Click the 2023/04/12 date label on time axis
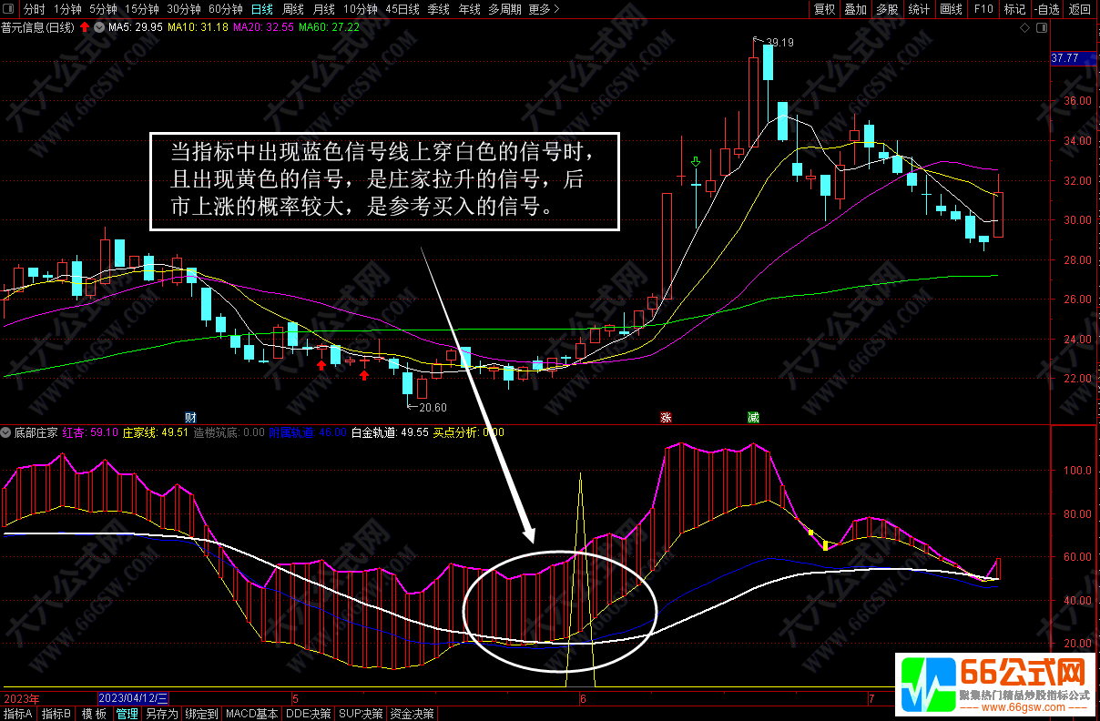 [134, 698]
